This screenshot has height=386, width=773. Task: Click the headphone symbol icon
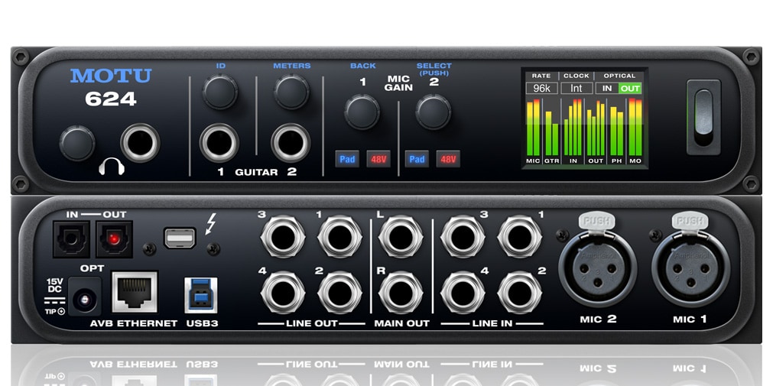click(112, 167)
